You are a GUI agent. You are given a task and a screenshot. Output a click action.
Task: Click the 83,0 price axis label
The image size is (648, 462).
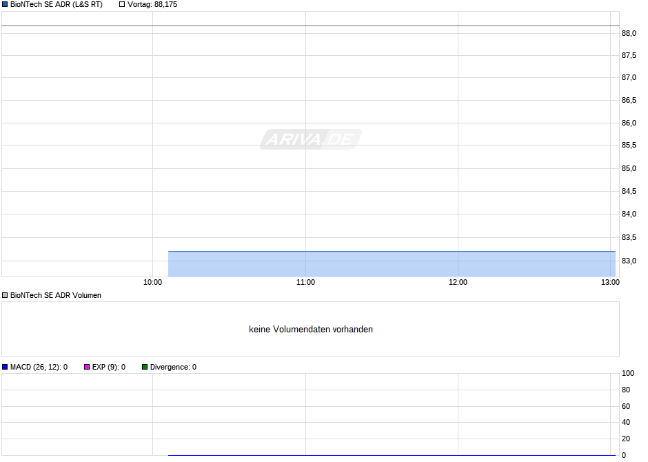coord(629,261)
